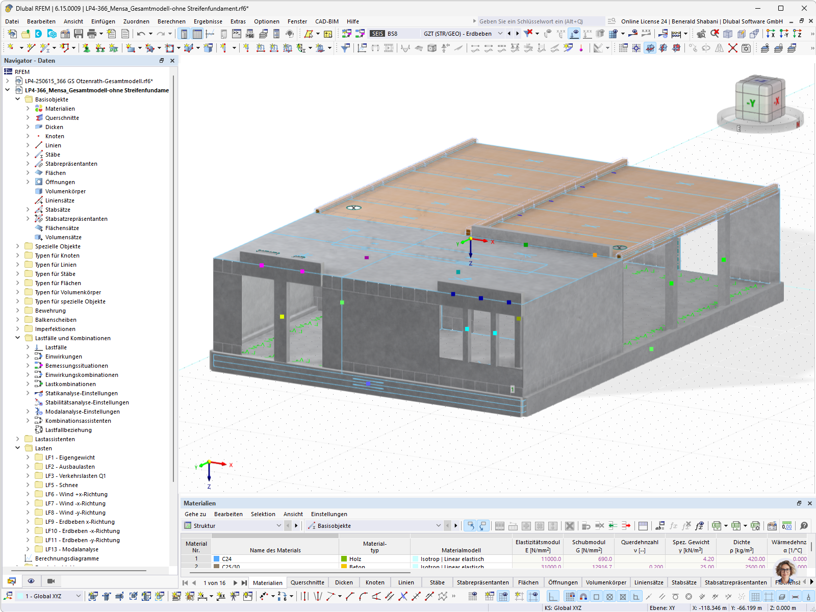Click Selektion in Materialien panel

point(263,514)
